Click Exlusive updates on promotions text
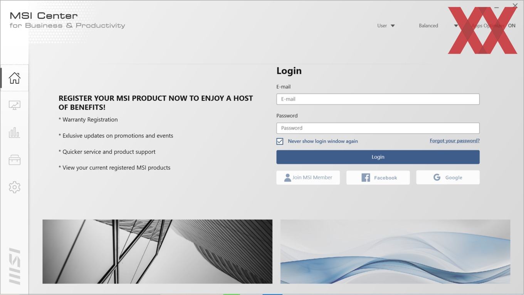Viewport: 524px width, 295px height. [116, 136]
